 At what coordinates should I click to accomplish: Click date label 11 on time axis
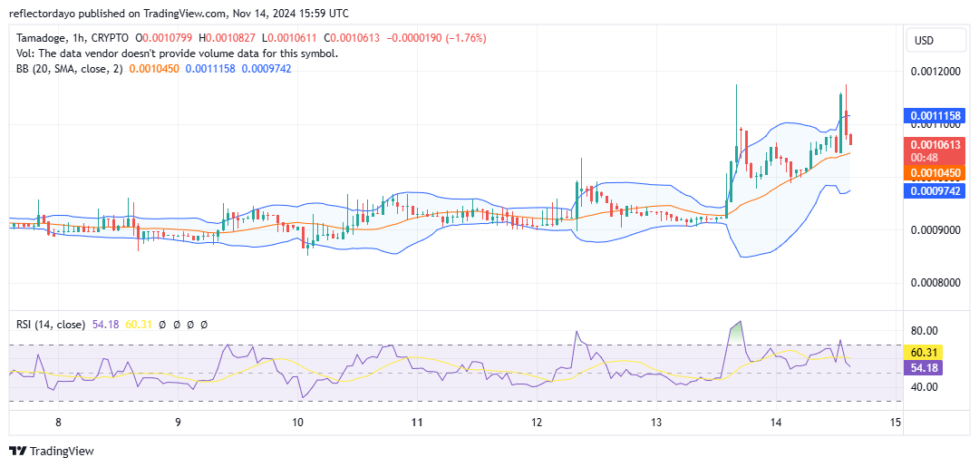click(417, 423)
